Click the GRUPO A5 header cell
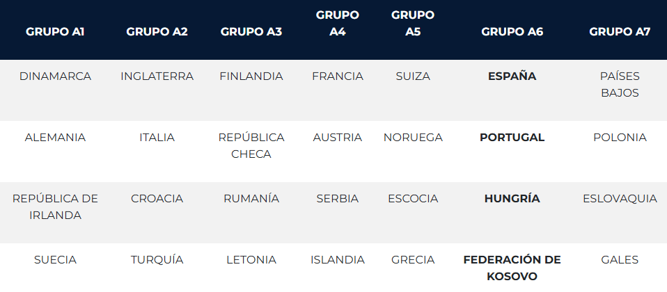The width and height of the screenshot is (667, 292). (x=413, y=23)
